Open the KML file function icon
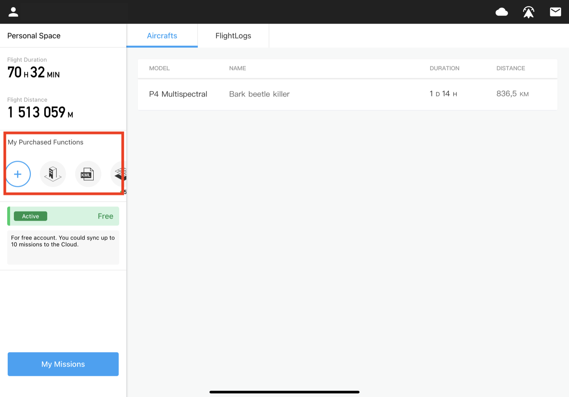The image size is (569, 397). [88, 174]
